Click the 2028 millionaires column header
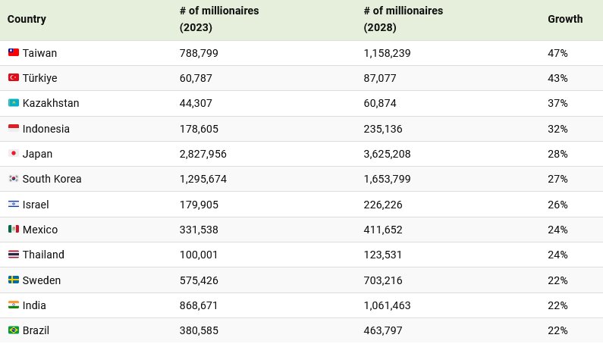Image resolution: width=603 pixels, height=344 pixels. coord(403,19)
